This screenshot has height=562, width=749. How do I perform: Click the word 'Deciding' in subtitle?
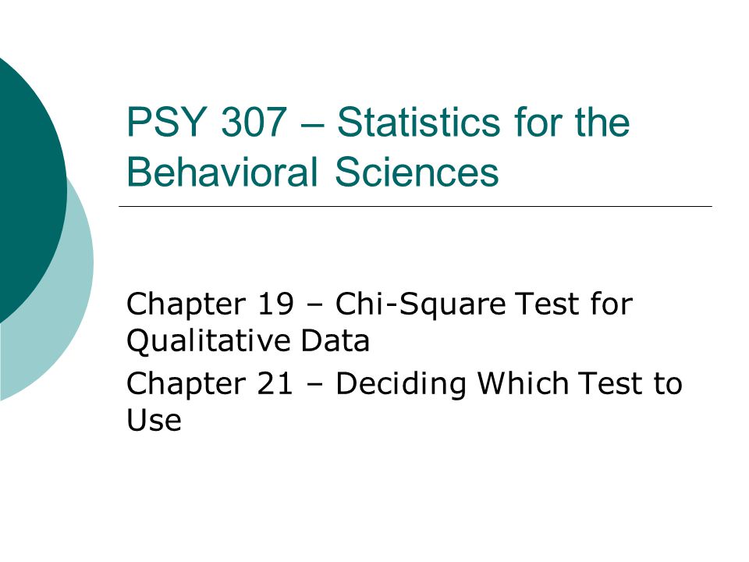coord(401,385)
